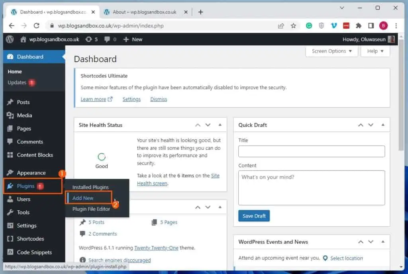Move WordPress Events and News panel down
The image size is (408, 274).
(371, 242)
